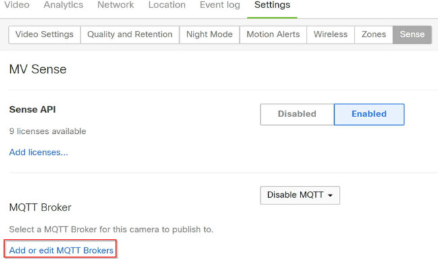The height and width of the screenshot is (259, 438).
Task: Switch to the Analytics tab
Action: coord(63,5)
